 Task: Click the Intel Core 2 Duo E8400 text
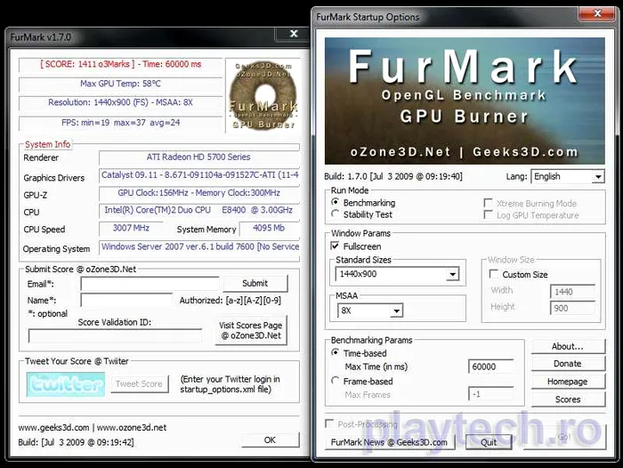pyautogui.click(x=198, y=210)
